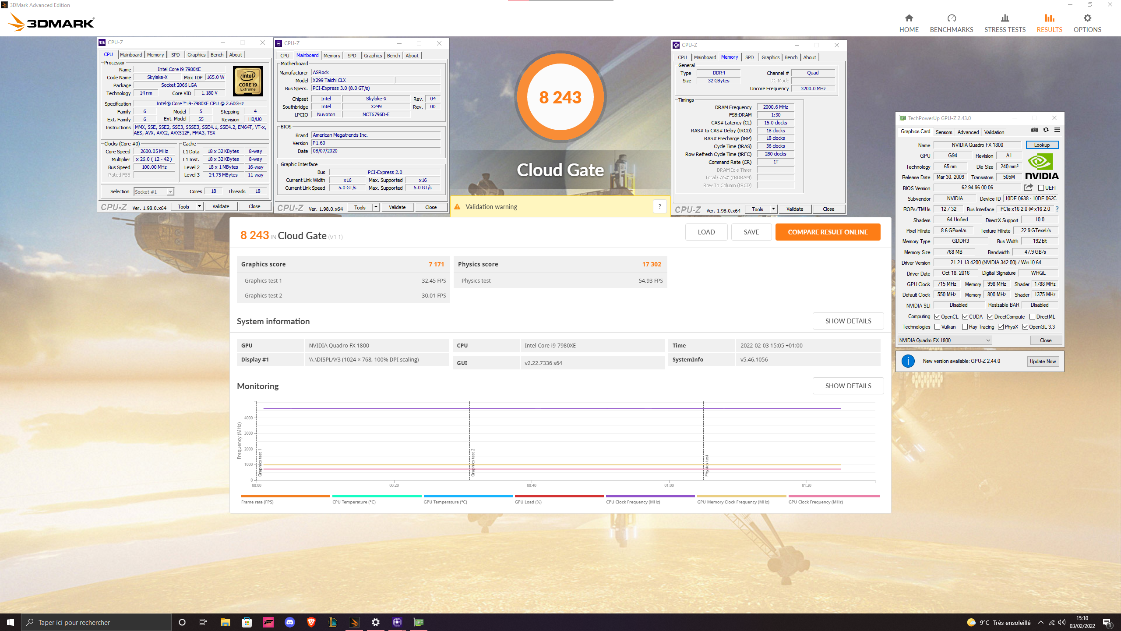Screen dimensions: 1121x631
Task: Click COMPARE RESULT ONLINE button
Action: [x=828, y=232]
